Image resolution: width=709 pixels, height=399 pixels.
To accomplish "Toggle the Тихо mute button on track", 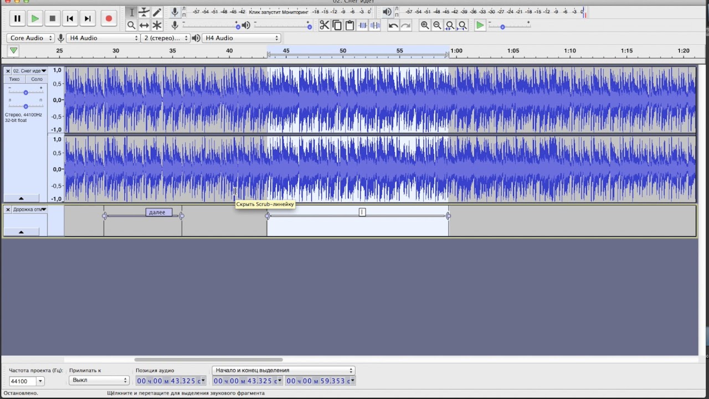I will [x=14, y=79].
